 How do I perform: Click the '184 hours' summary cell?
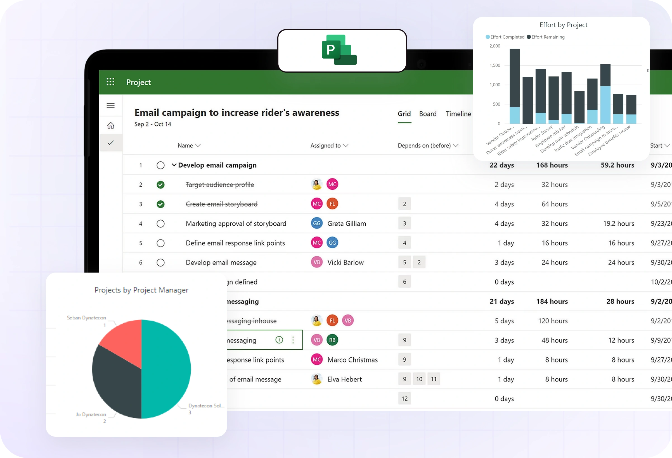552,301
